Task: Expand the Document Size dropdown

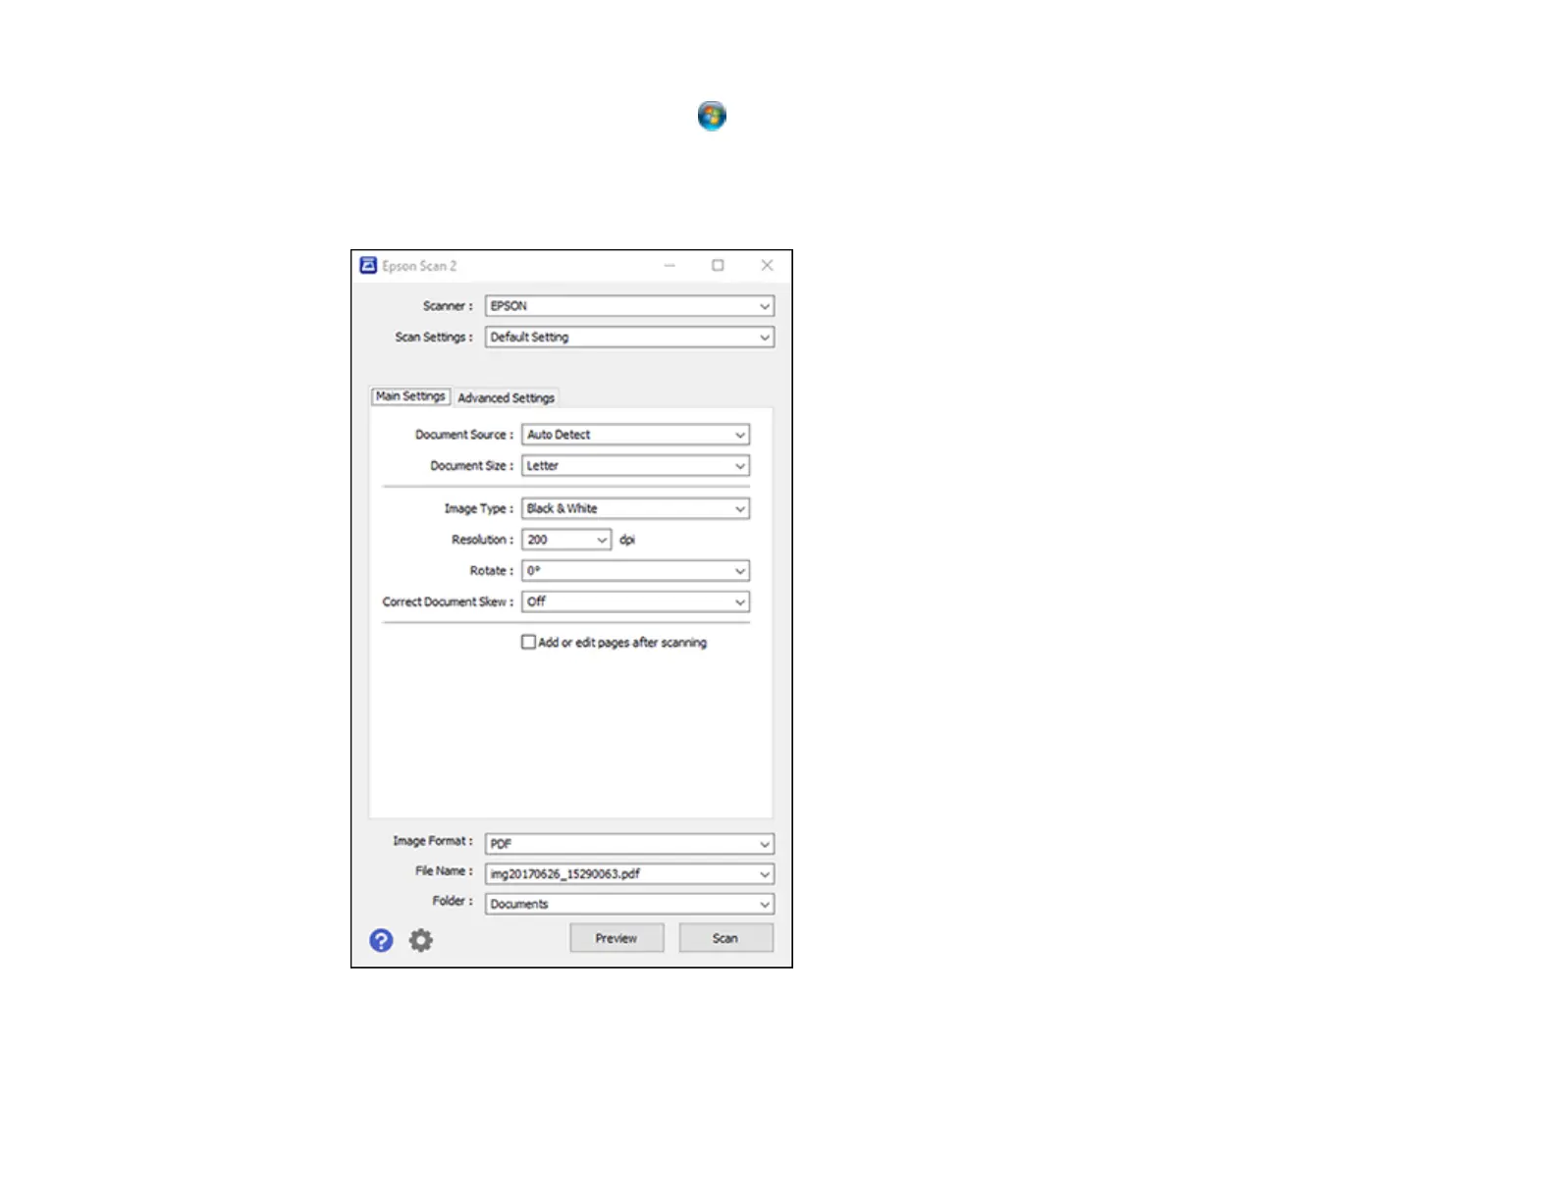Action: click(x=636, y=466)
